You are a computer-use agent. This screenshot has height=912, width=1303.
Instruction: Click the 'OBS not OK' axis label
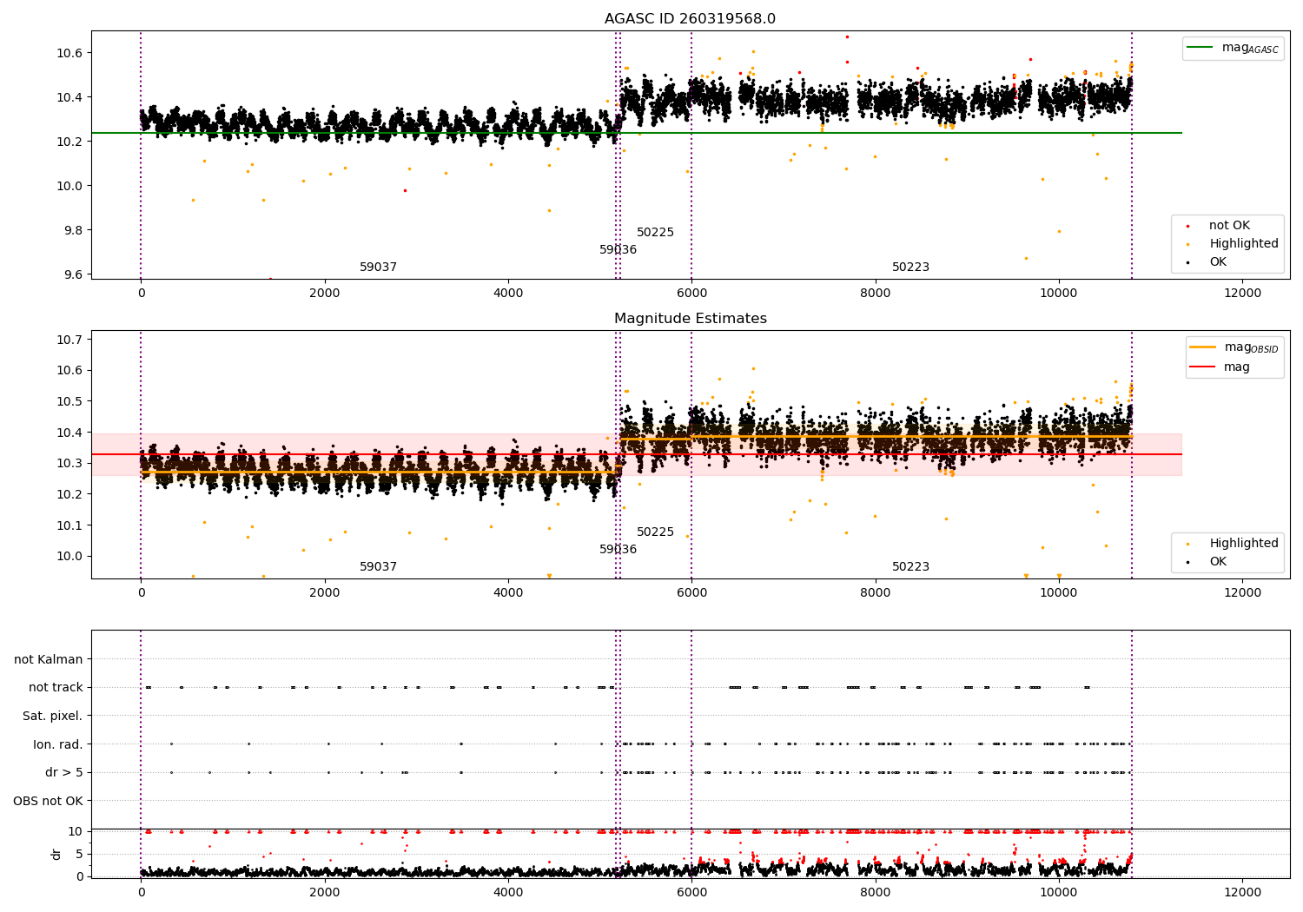pos(48,801)
